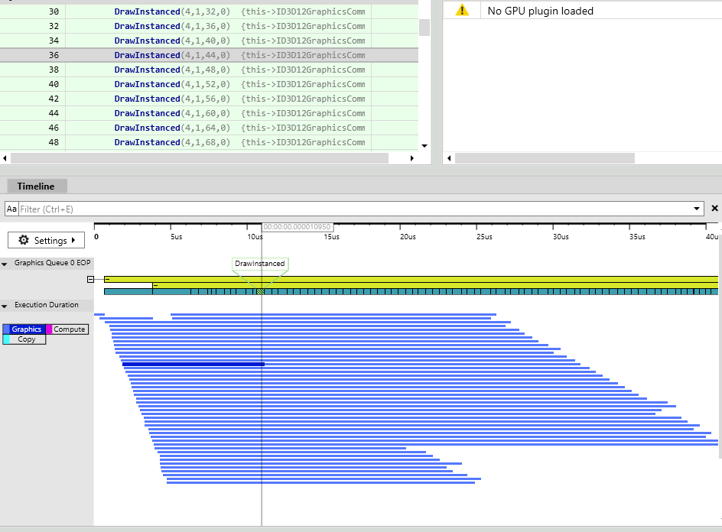Image resolution: width=722 pixels, height=532 pixels.
Task: Toggle the Copy legend filter
Action: [x=24, y=339]
